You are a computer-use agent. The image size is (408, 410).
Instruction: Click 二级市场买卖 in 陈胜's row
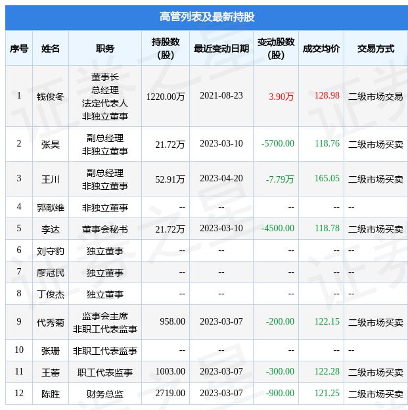pos(376,394)
